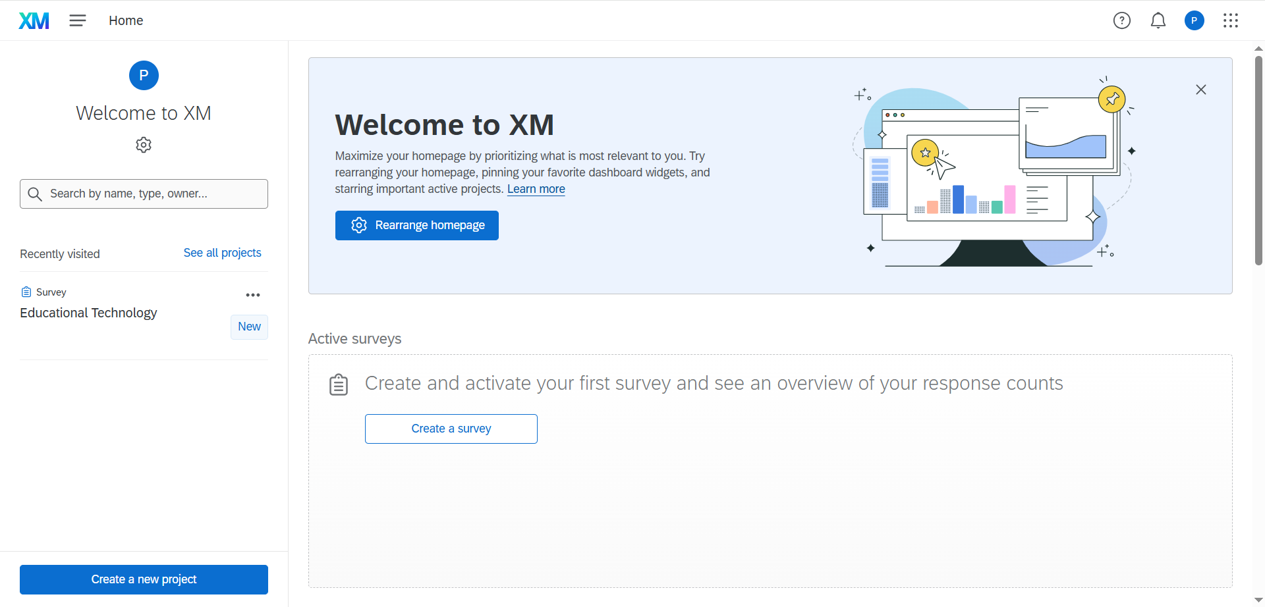Screen dimensions: 1265x607
Task: Open the hamburger navigation menu
Action: pyautogui.click(x=78, y=20)
